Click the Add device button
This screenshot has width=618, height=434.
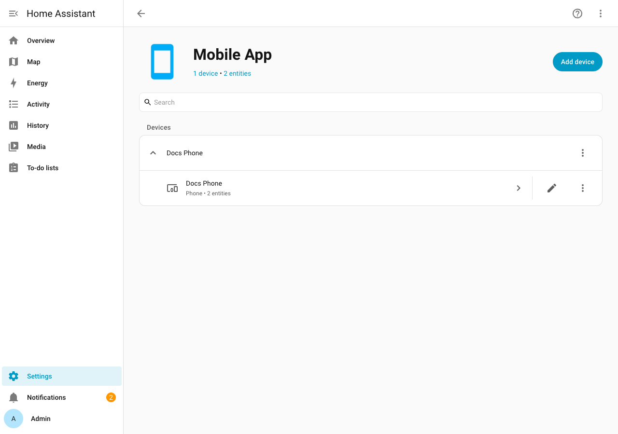point(577,62)
